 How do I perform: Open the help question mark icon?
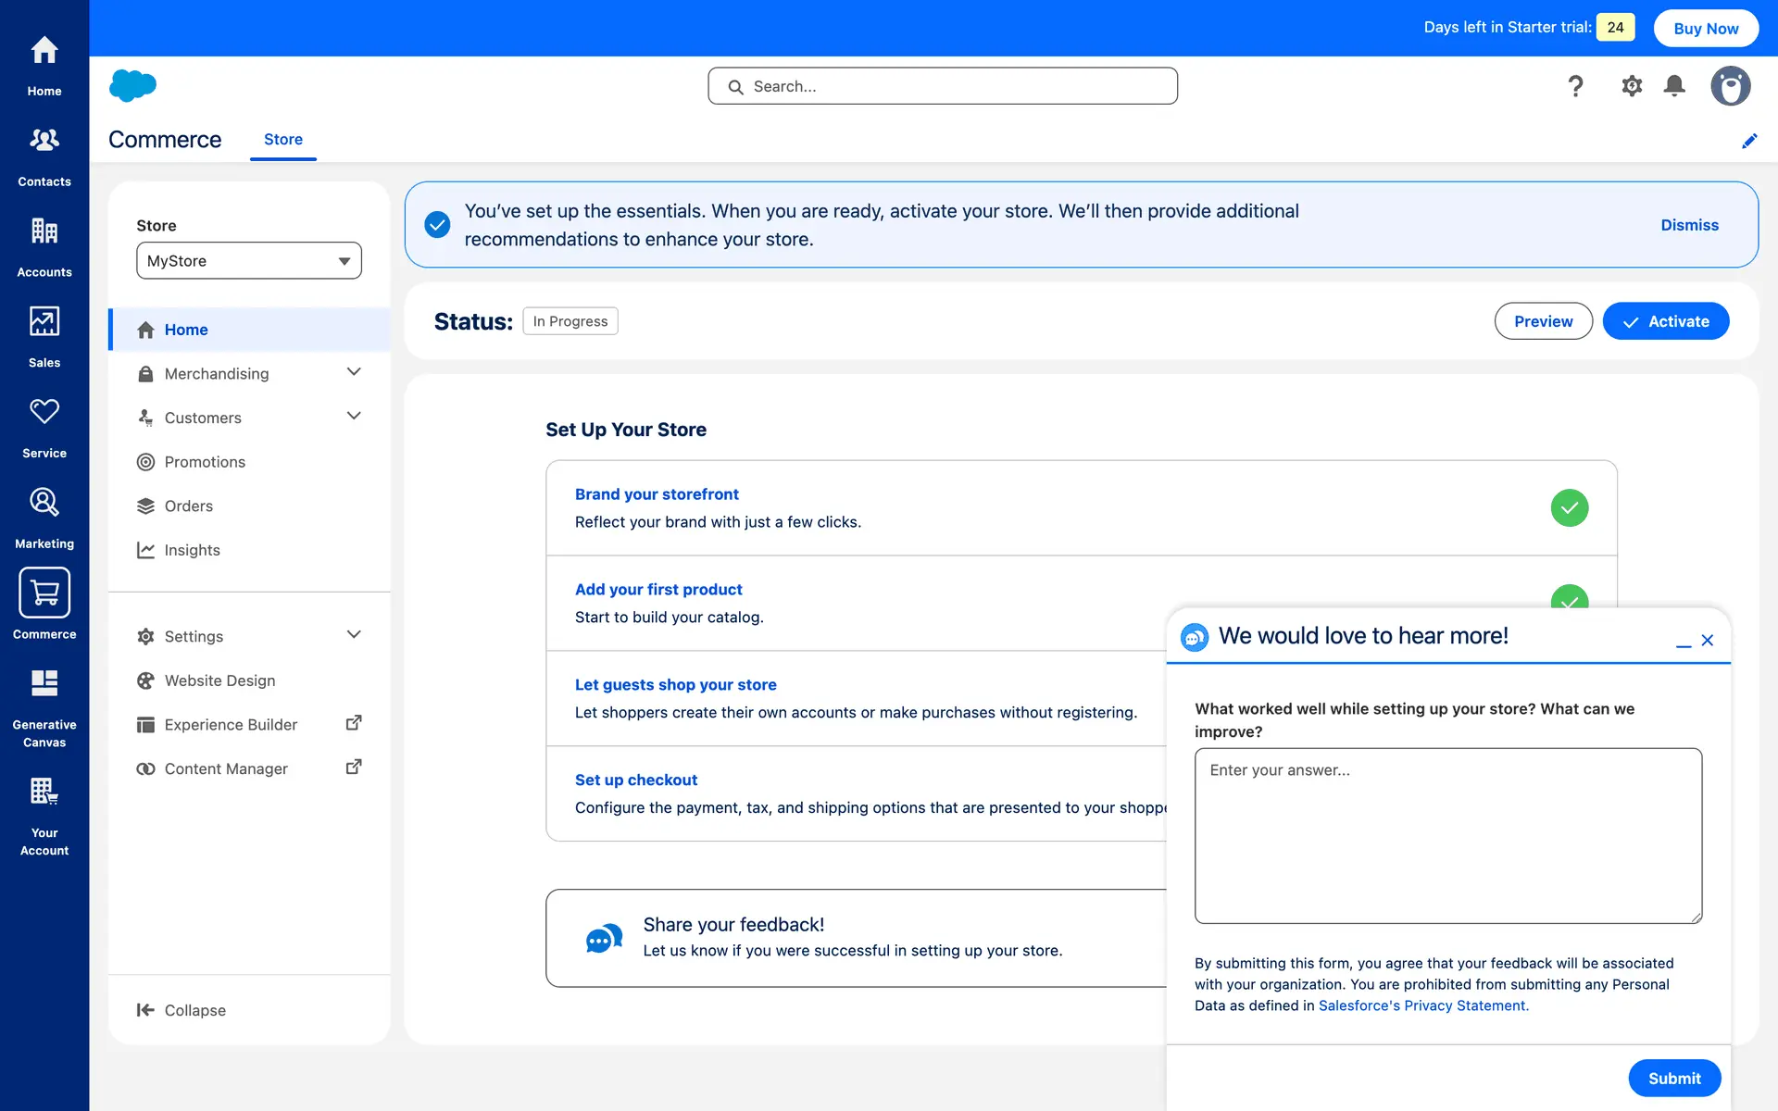(1575, 86)
